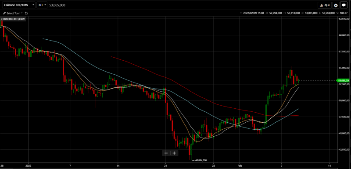Click the 50,000,000 price axis label
Image resolution: width=351 pixels, height=169 pixels.
click(344, 100)
